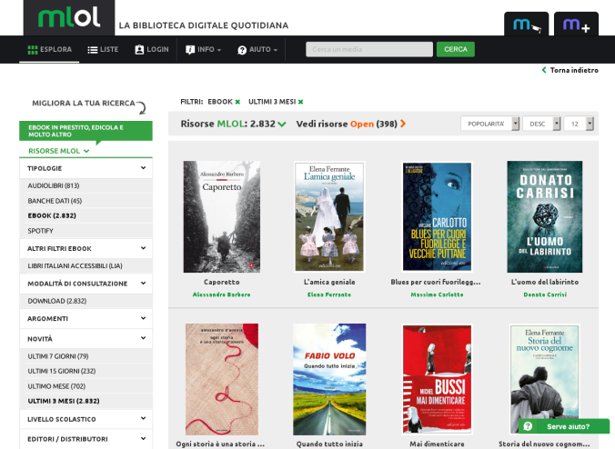Image resolution: width=615 pixels, height=449 pixels.
Task: Focus the Cerca un media search field
Action: pos(369,49)
